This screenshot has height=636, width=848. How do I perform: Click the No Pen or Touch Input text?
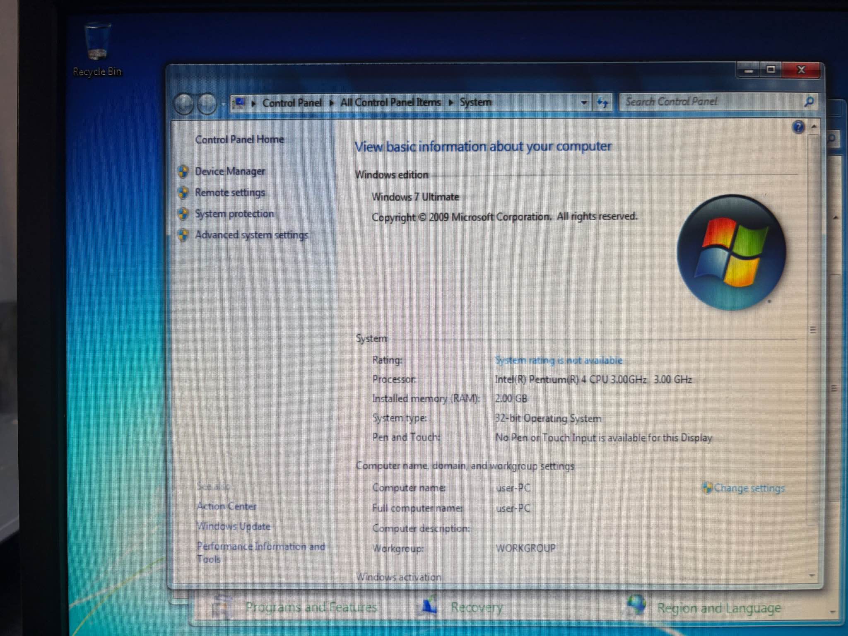point(603,438)
